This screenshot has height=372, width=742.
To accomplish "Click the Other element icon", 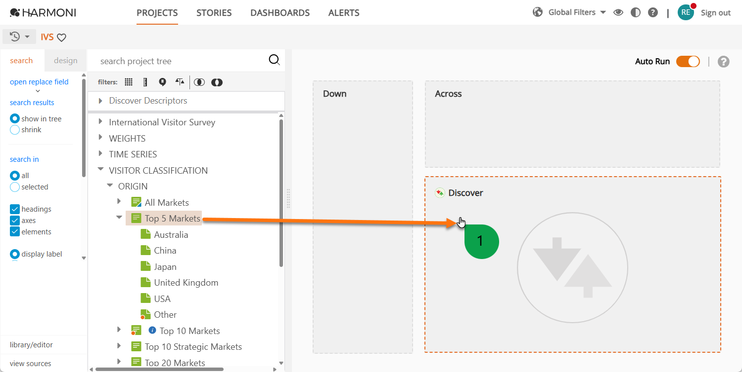I will click(145, 314).
